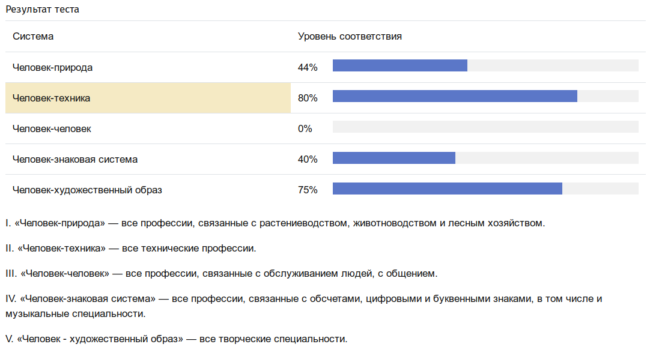
Task: Click the 40% progress bar
Action: point(485,157)
